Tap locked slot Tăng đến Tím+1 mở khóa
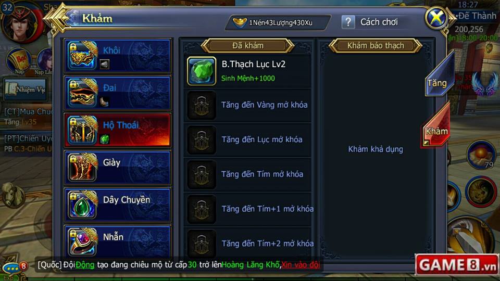The width and height of the screenshot is (500, 281). (x=247, y=209)
